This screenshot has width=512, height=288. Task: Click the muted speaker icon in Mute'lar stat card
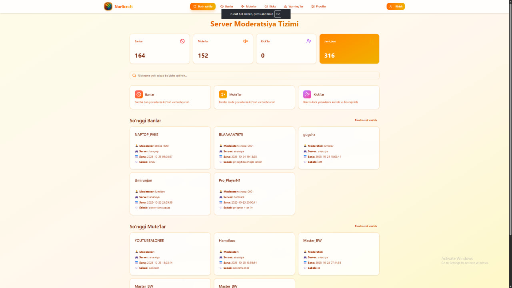pyautogui.click(x=246, y=41)
